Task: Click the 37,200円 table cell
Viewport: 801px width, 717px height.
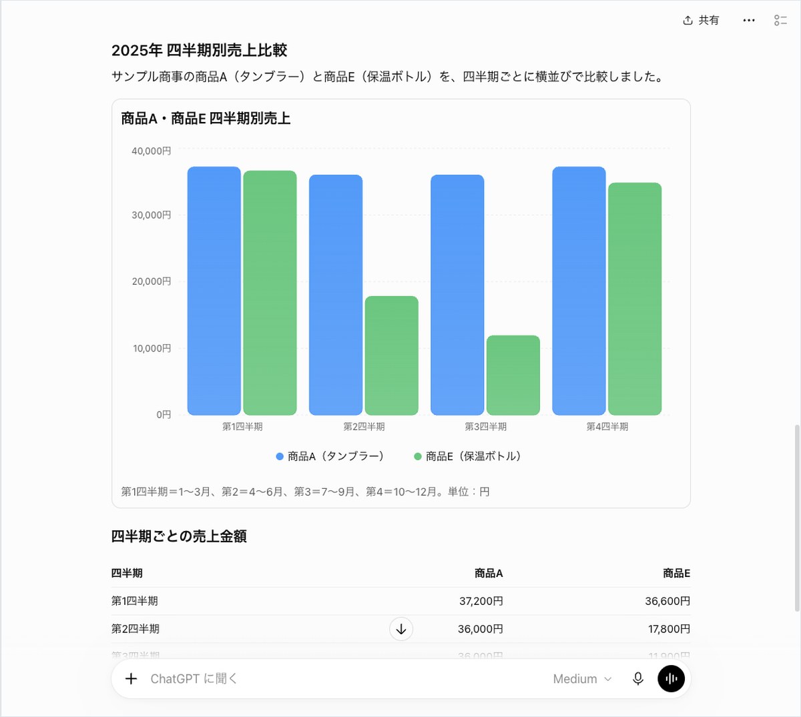Action: click(481, 601)
